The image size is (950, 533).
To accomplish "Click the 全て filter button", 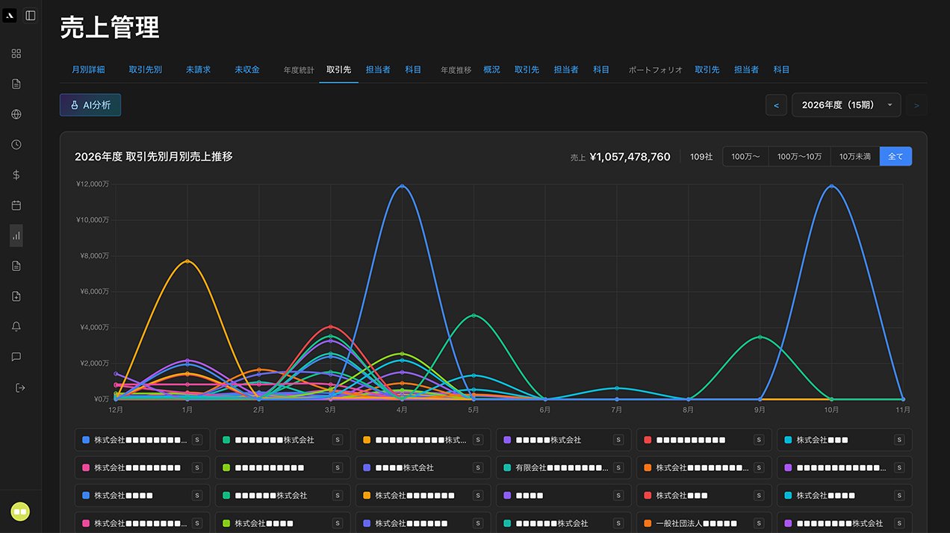I will pyautogui.click(x=895, y=157).
